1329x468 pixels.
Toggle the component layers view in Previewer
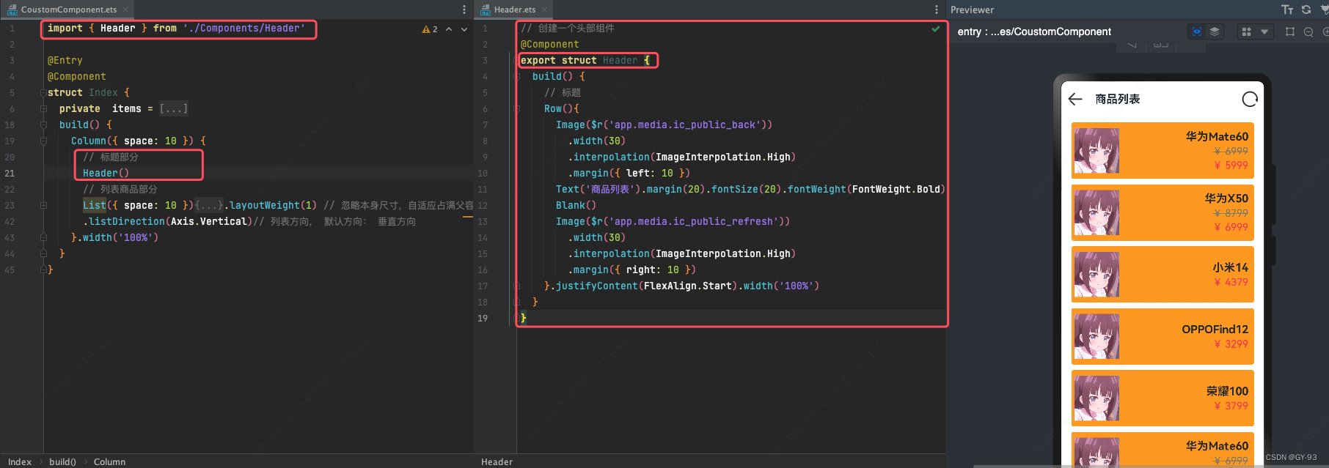point(1215,31)
